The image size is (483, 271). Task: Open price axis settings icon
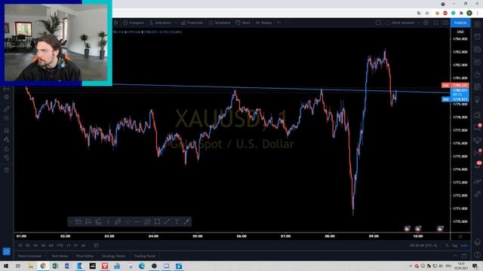[460, 236]
